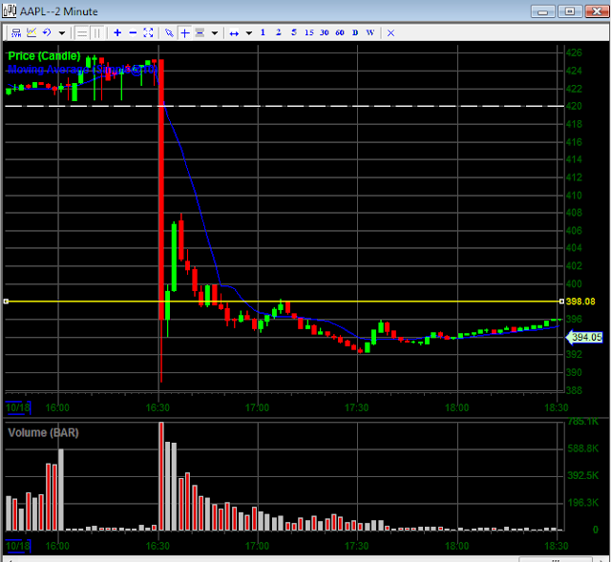Viewport: 611px width, 562px height.
Task: Select the yellow line's right handle
Action: coord(561,302)
